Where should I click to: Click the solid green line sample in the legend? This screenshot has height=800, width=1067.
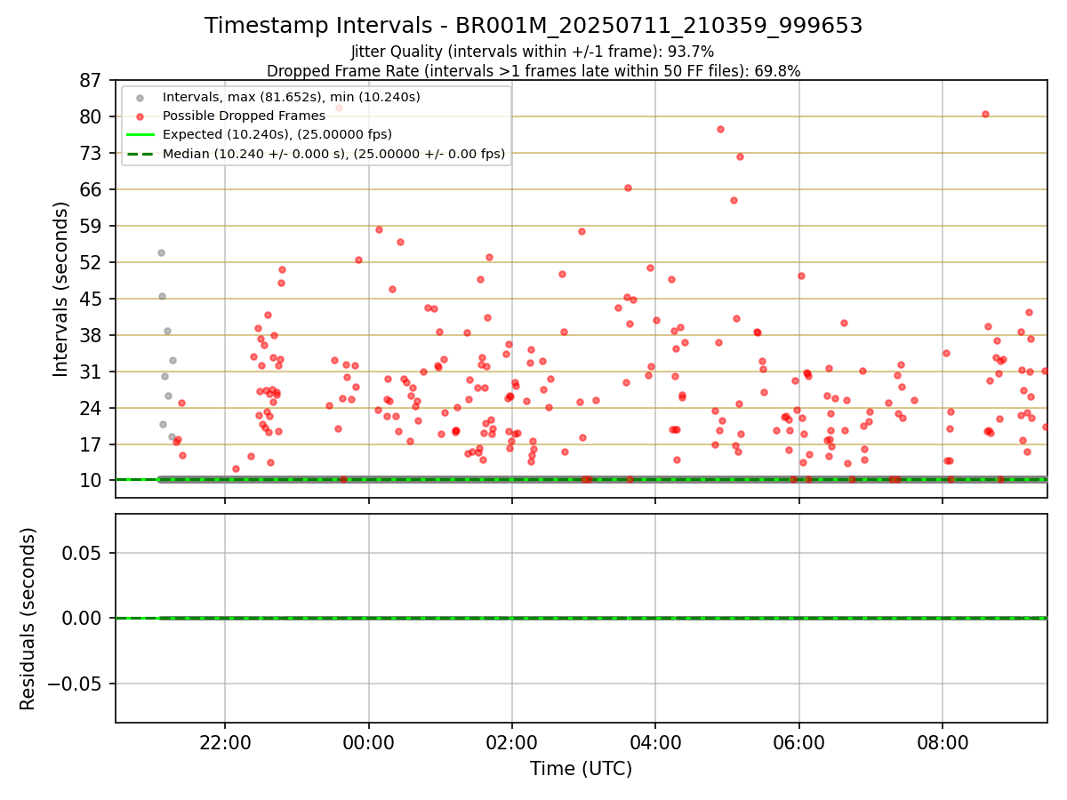pos(140,134)
